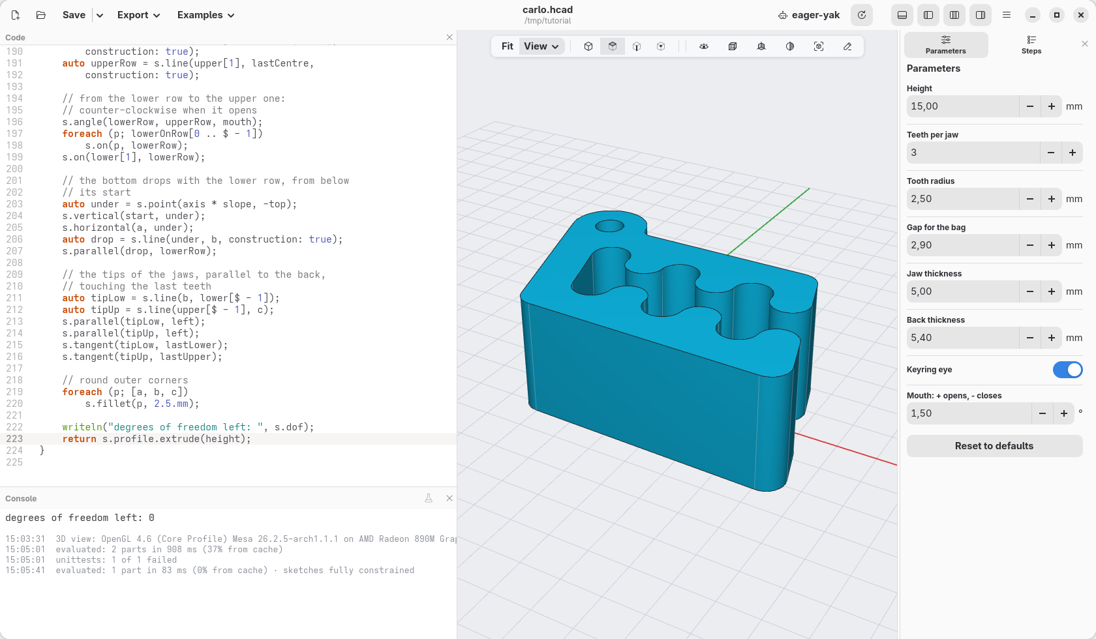This screenshot has height=639, width=1096.
Task: Open the Examples dropdown menu
Action: (205, 15)
